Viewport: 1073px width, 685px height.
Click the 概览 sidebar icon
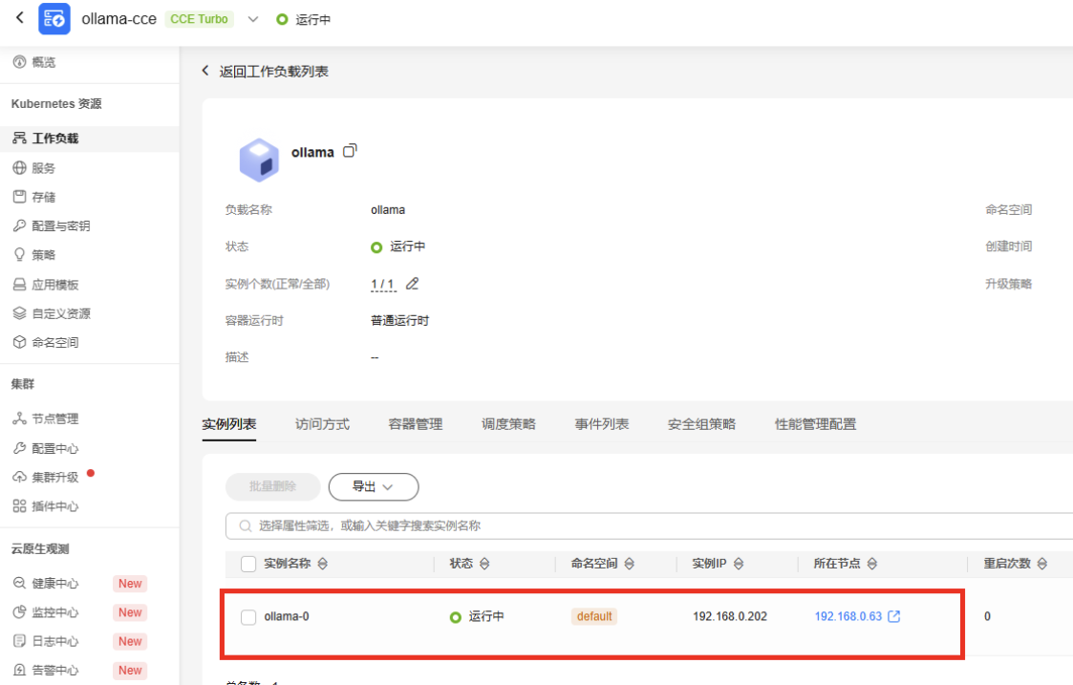tap(19, 62)
